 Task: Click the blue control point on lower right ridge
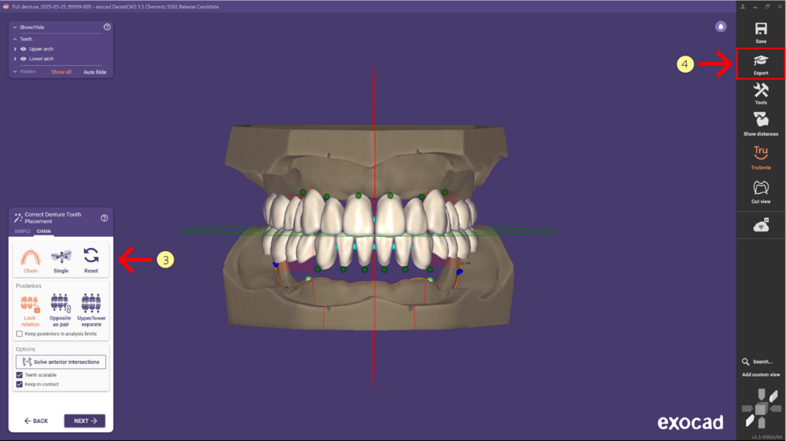pyautogui.click(x=460, y=272)
